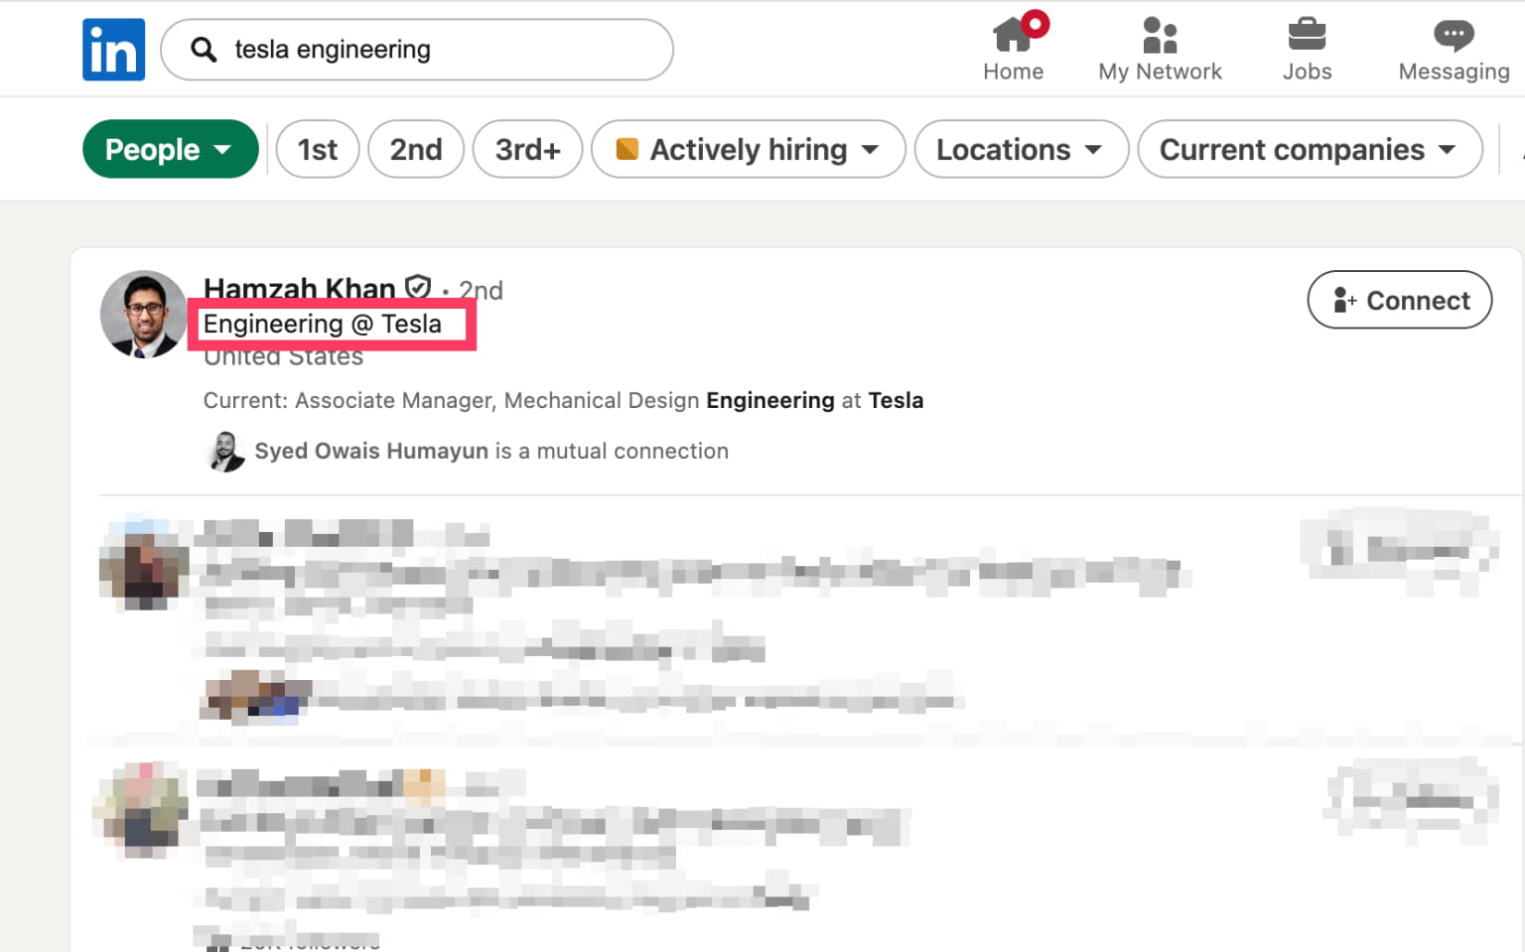Open the Jobs briefcase icon
The height and width of the screenshot is (952, 1525).
[1307, 35]
